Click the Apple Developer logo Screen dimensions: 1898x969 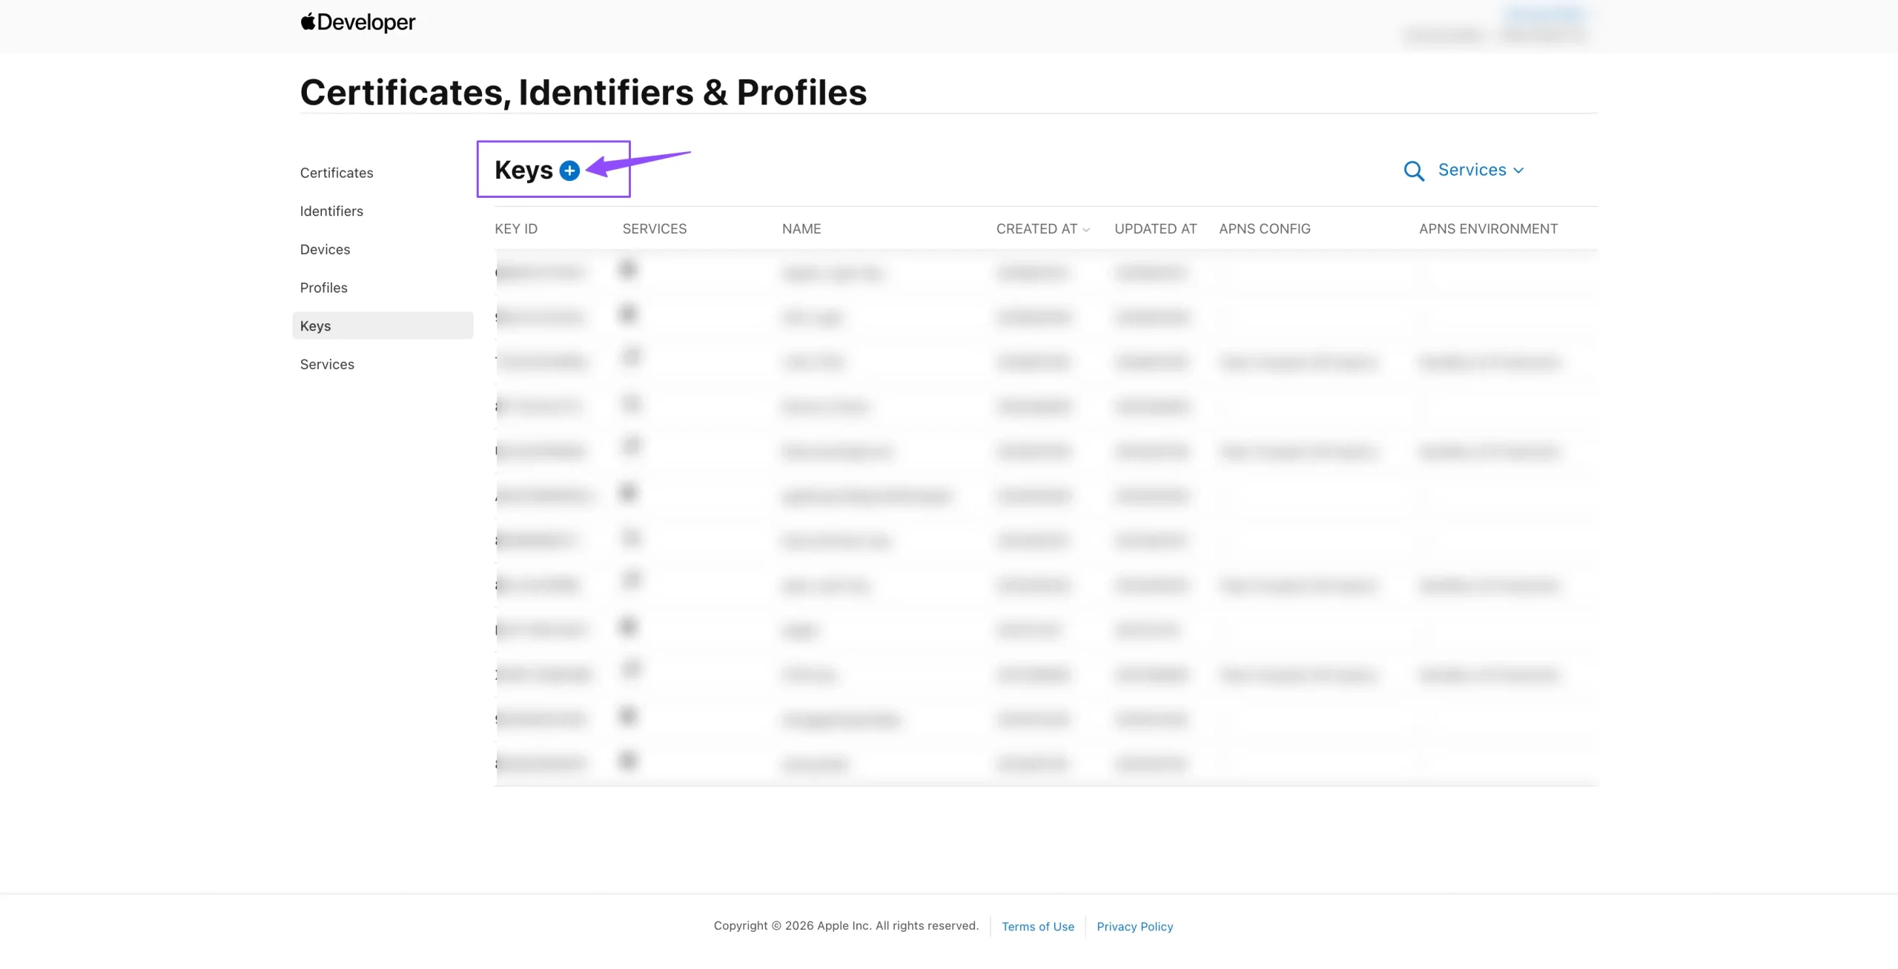[x=357, y=22]
